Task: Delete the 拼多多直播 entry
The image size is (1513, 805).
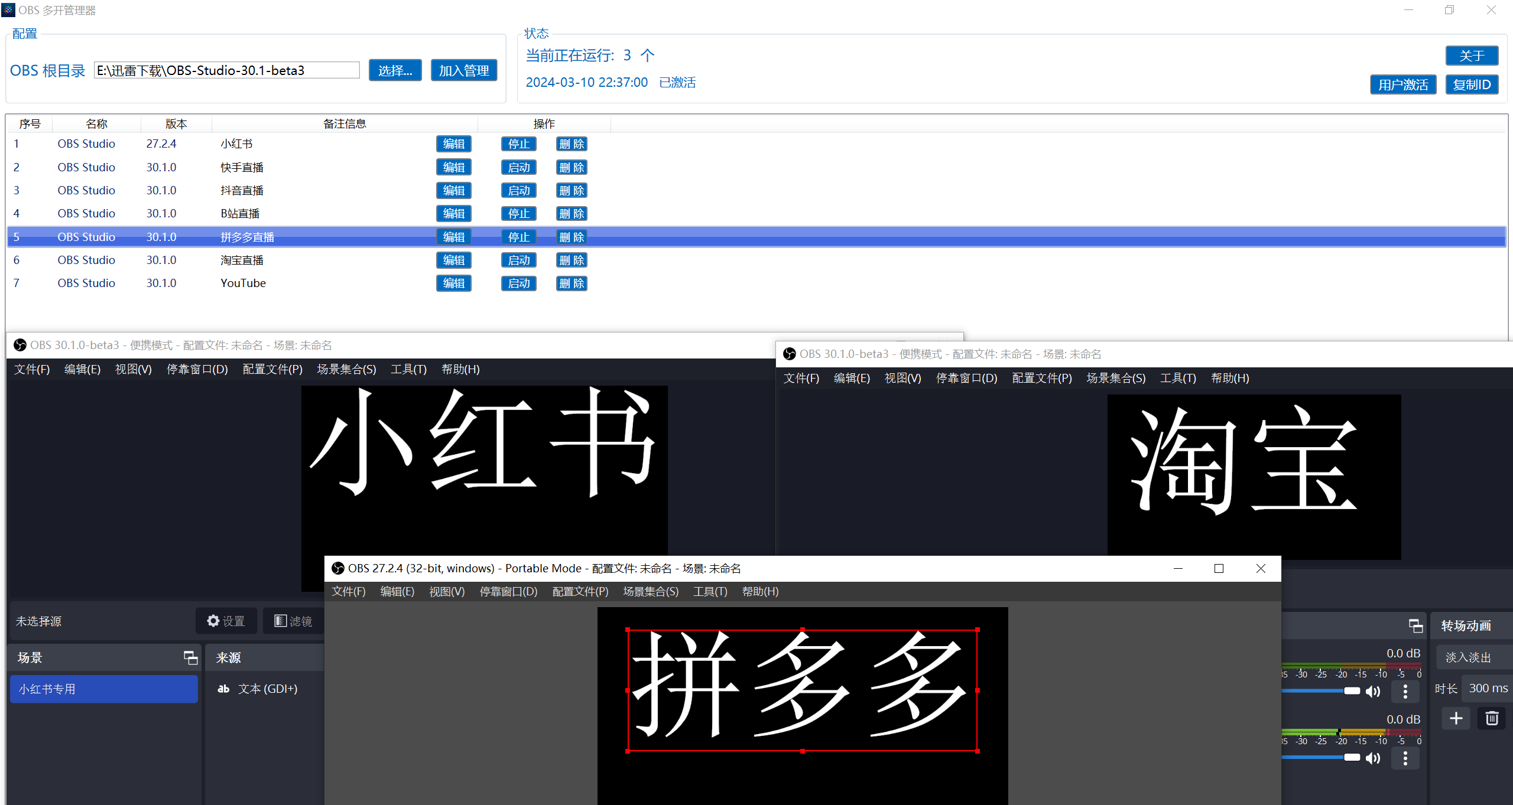Action: 572,237
